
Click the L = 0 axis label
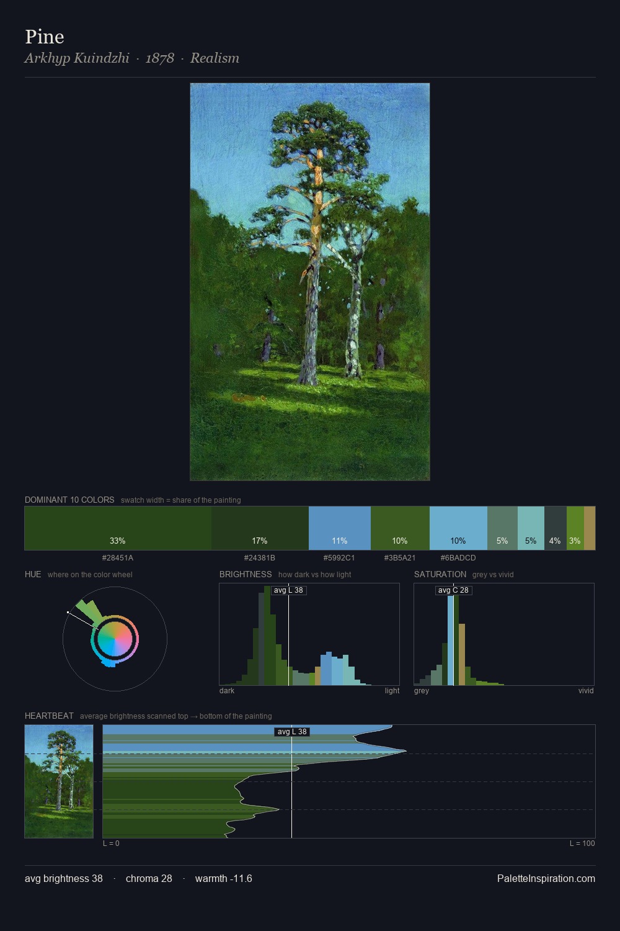[111, 843]
